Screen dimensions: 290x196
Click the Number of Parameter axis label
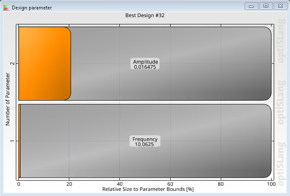point(8,99)
